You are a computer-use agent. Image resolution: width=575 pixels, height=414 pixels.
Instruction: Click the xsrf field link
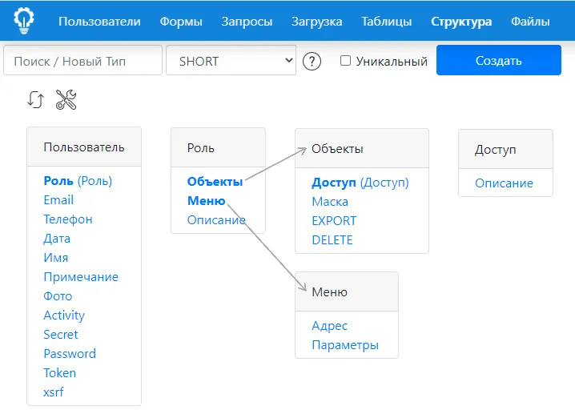53,392
